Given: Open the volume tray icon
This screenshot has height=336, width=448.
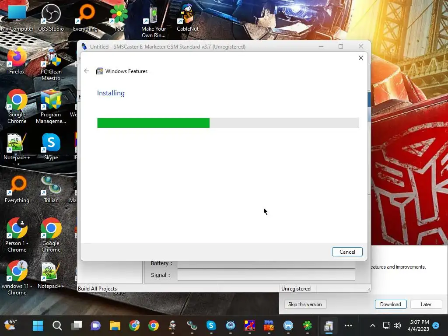Looking at the screenshot, I should tap(397, 325).
